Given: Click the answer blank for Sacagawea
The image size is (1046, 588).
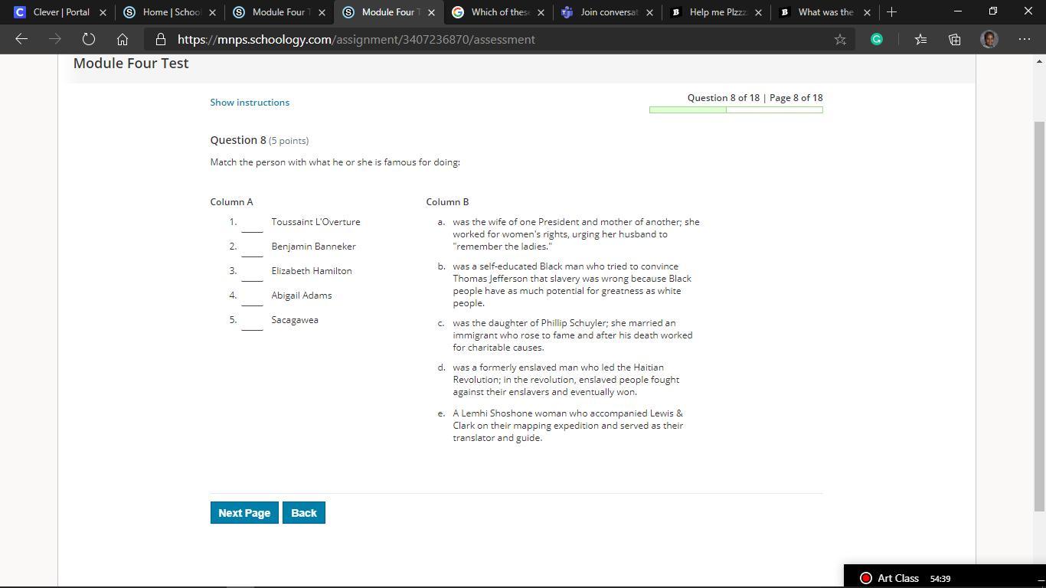Looking at the screenshot, I should tap(252, 322).
